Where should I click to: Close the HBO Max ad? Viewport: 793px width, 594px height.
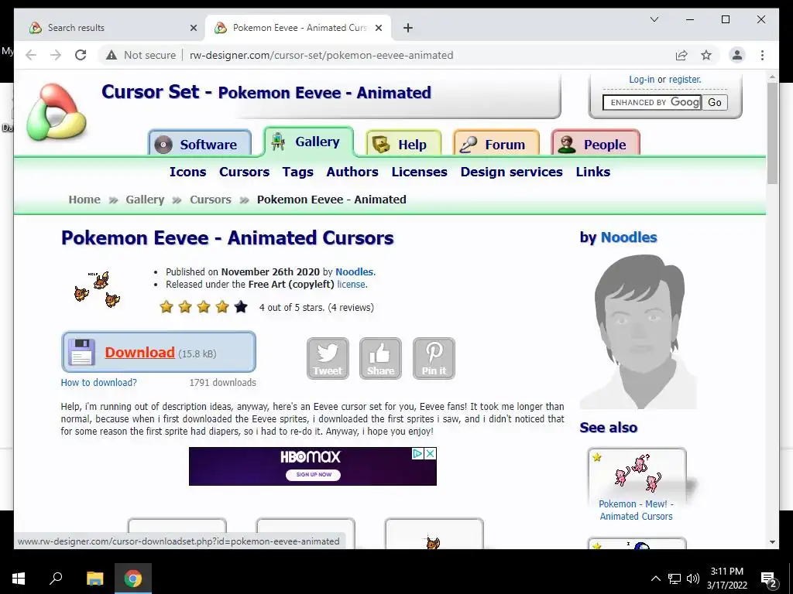pos(431,453)
